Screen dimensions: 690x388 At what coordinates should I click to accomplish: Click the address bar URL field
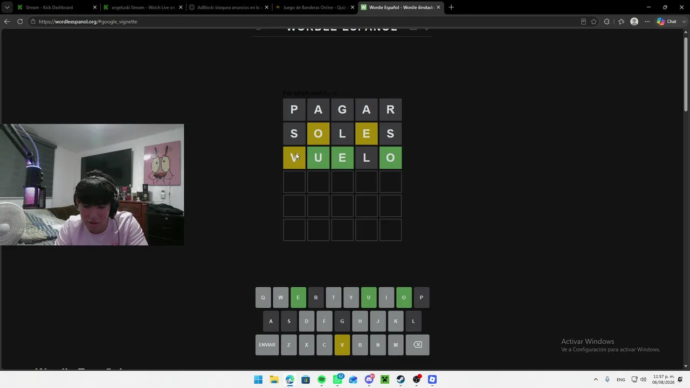click(x=302, y=22)
